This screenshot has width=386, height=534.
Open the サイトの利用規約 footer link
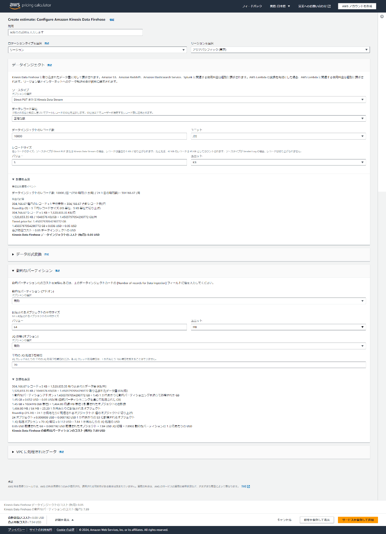pyautogui.click(x=41, y=530)
